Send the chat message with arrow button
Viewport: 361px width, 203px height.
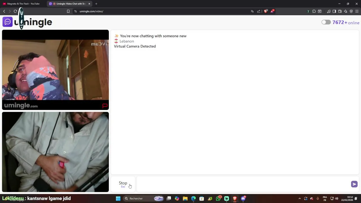354,184
